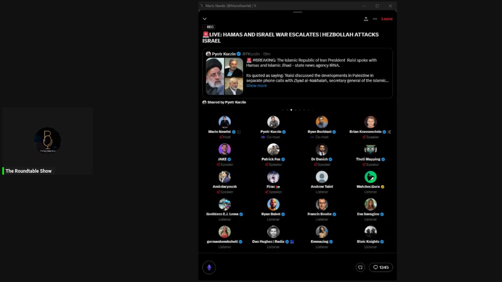Screen dimensions: 502x282
Task: Click the share Space icon
Action: coord(366,19)
